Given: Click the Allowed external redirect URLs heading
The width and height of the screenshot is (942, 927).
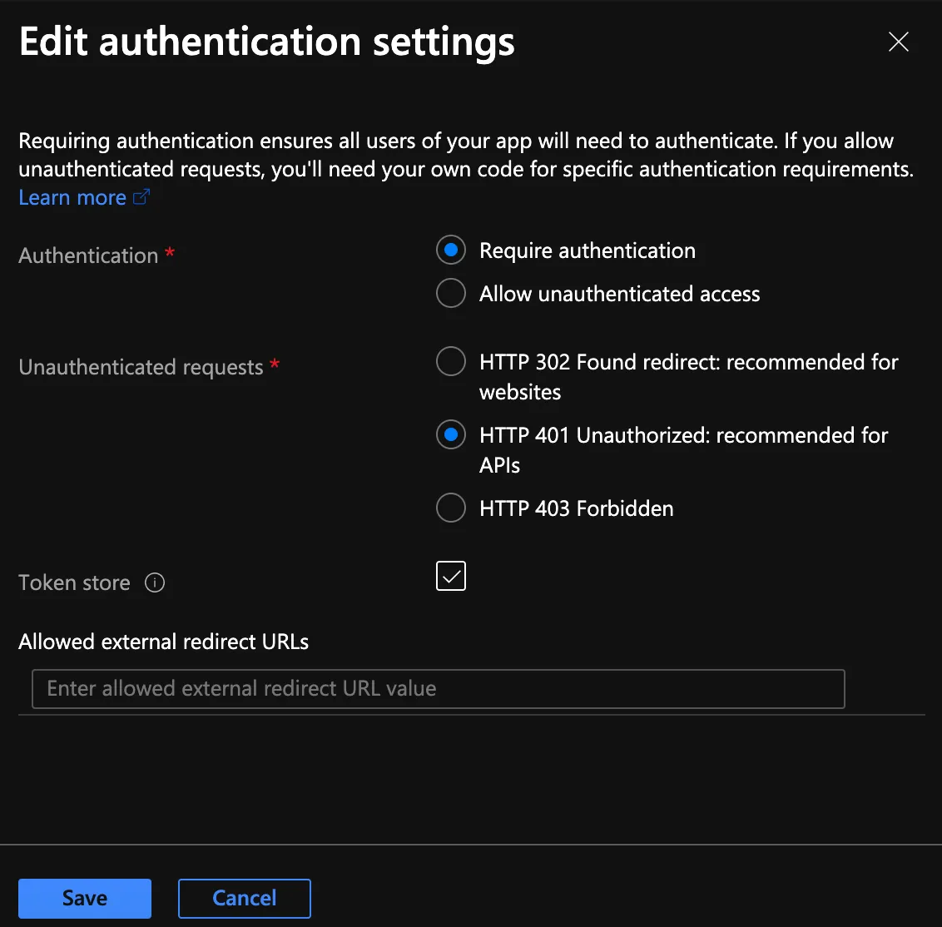Looking at the screenshot, I should (164, 642).
